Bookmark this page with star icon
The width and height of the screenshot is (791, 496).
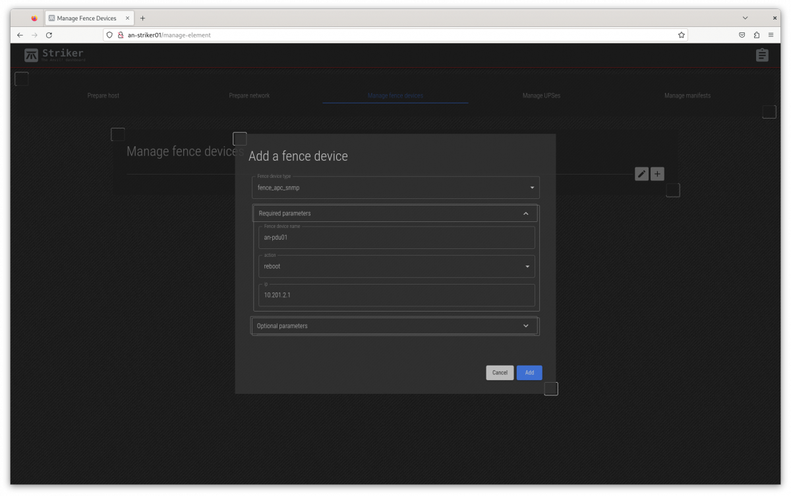tap(681, 35)
